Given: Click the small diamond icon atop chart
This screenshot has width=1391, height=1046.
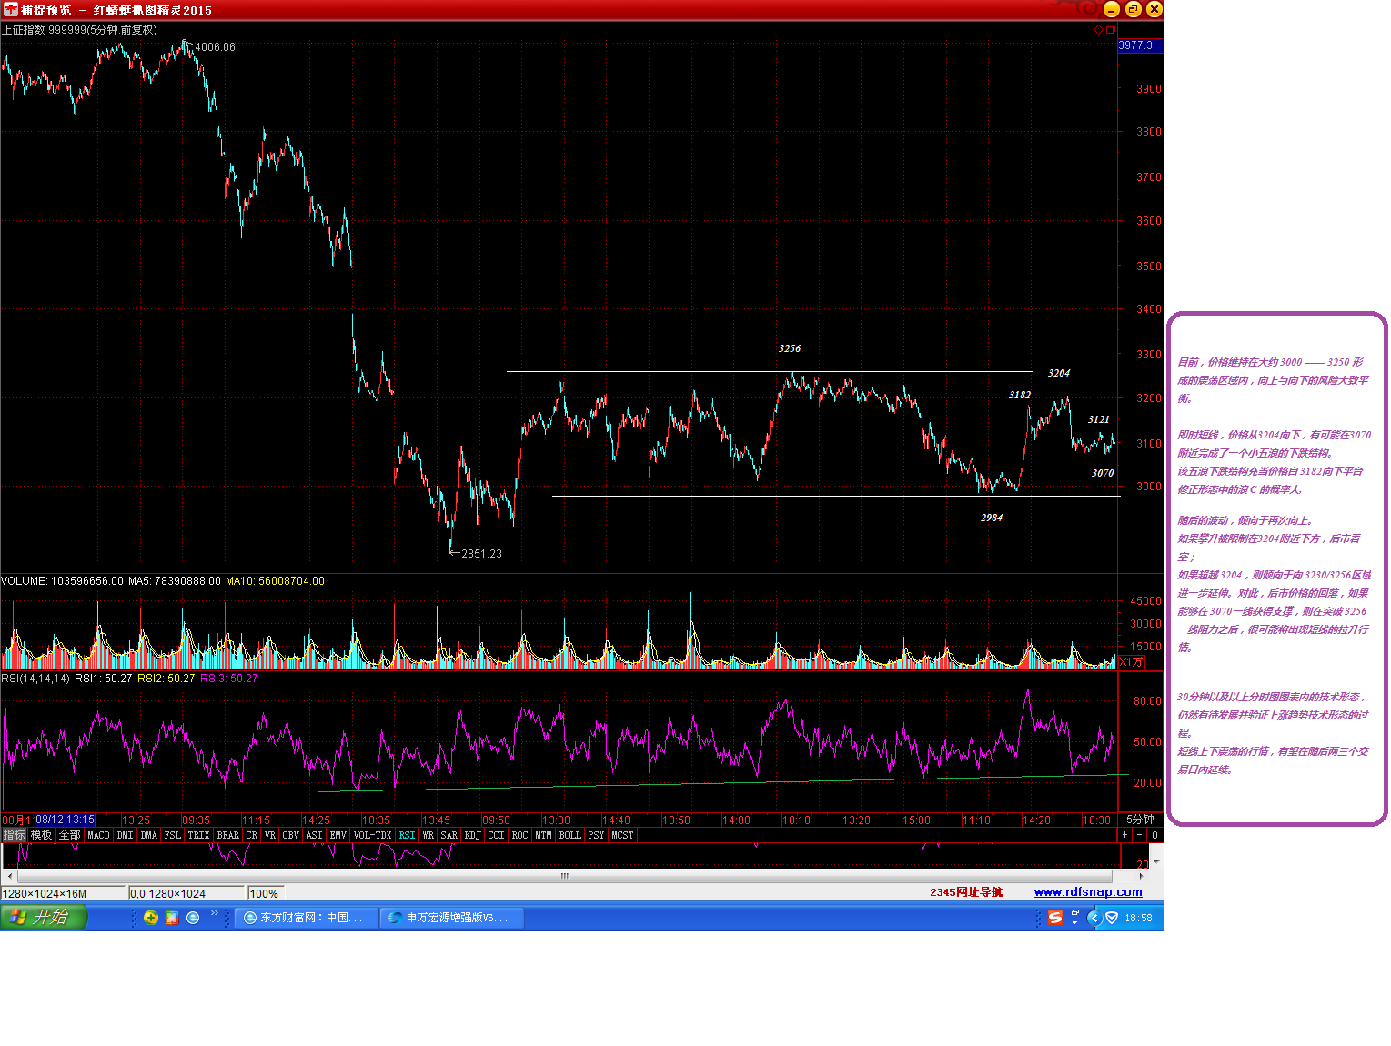Looking at the screenshot, I should (x=1098, y=30).
